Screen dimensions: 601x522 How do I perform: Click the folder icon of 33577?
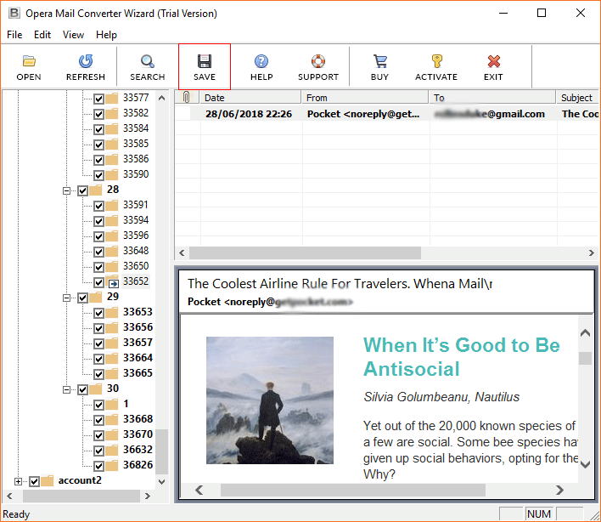click(112, 99)
